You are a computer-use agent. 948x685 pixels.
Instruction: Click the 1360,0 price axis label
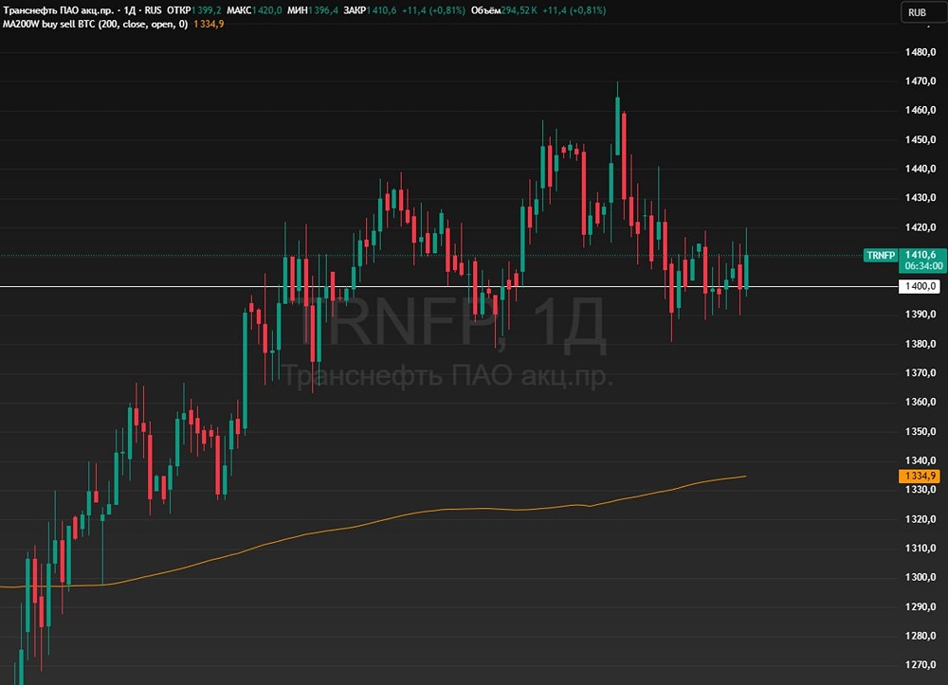point(921,402)
